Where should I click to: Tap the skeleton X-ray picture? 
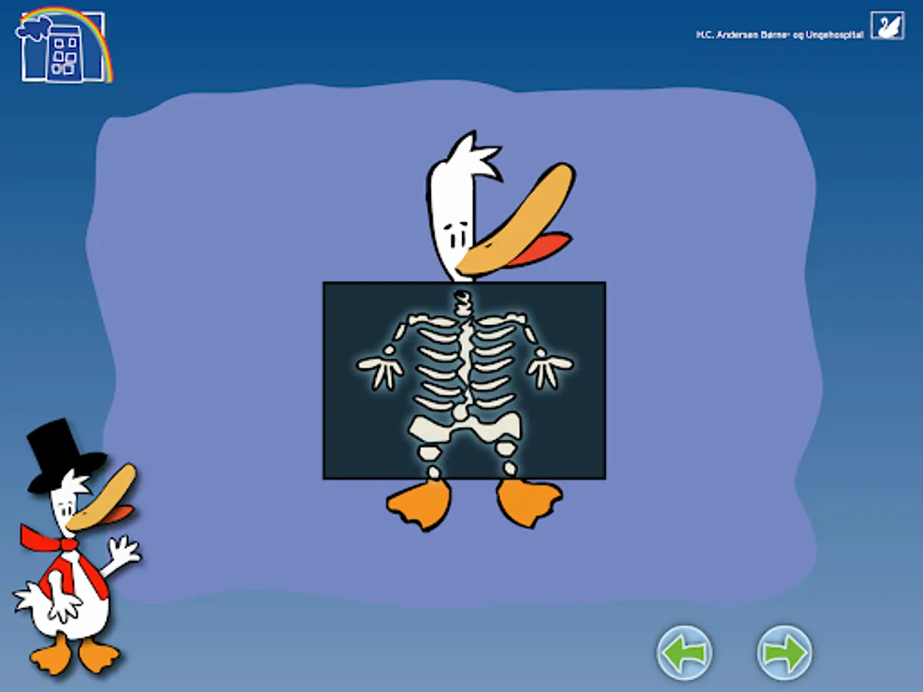coord(464,381)
